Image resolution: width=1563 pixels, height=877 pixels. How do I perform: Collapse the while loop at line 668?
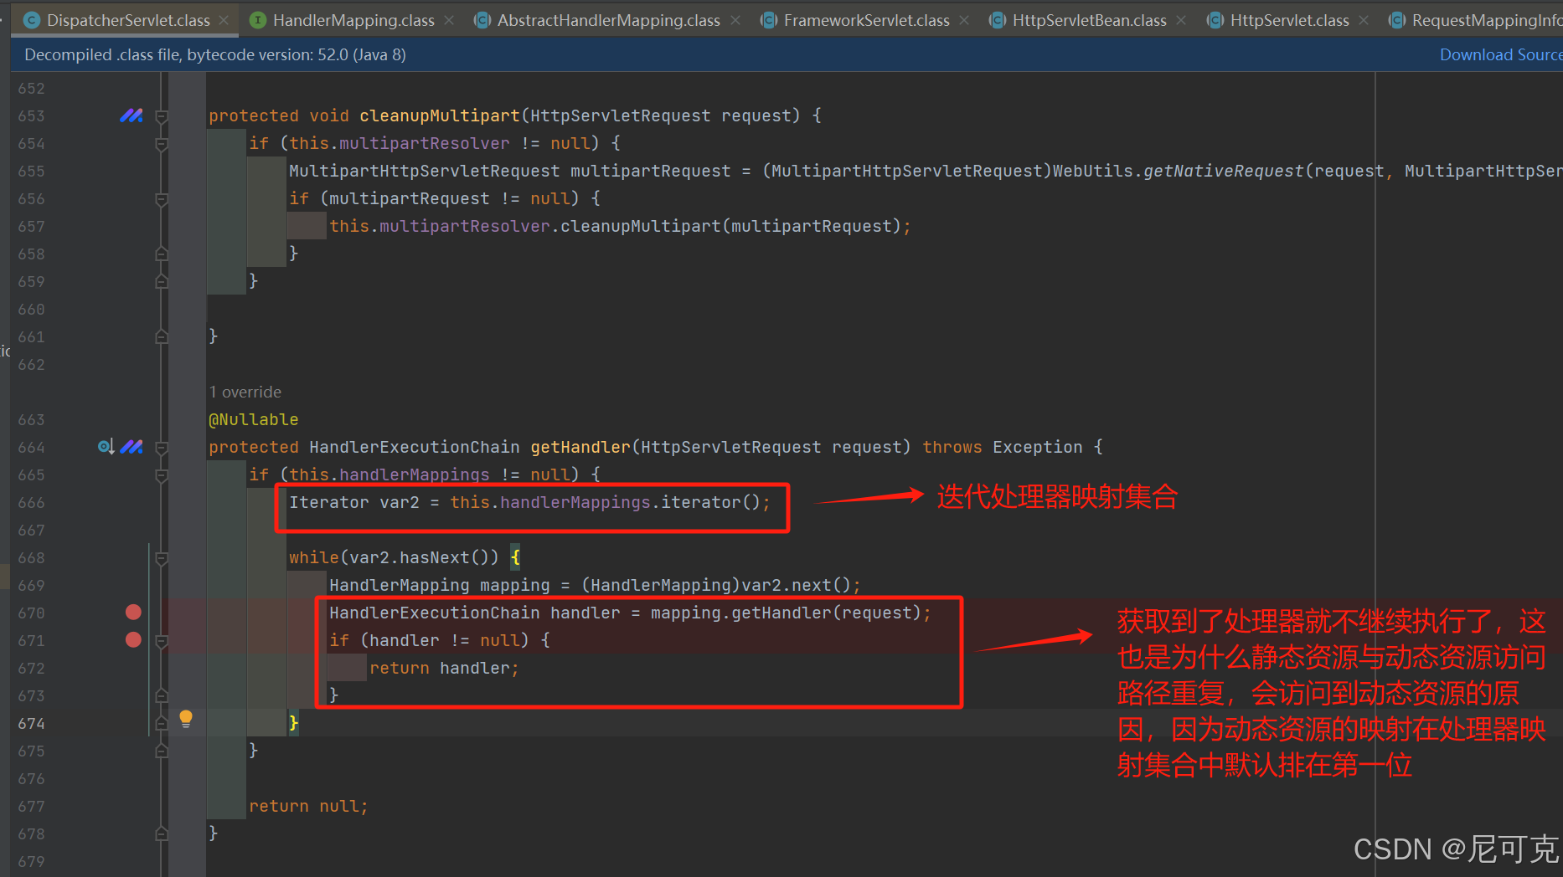162,558
